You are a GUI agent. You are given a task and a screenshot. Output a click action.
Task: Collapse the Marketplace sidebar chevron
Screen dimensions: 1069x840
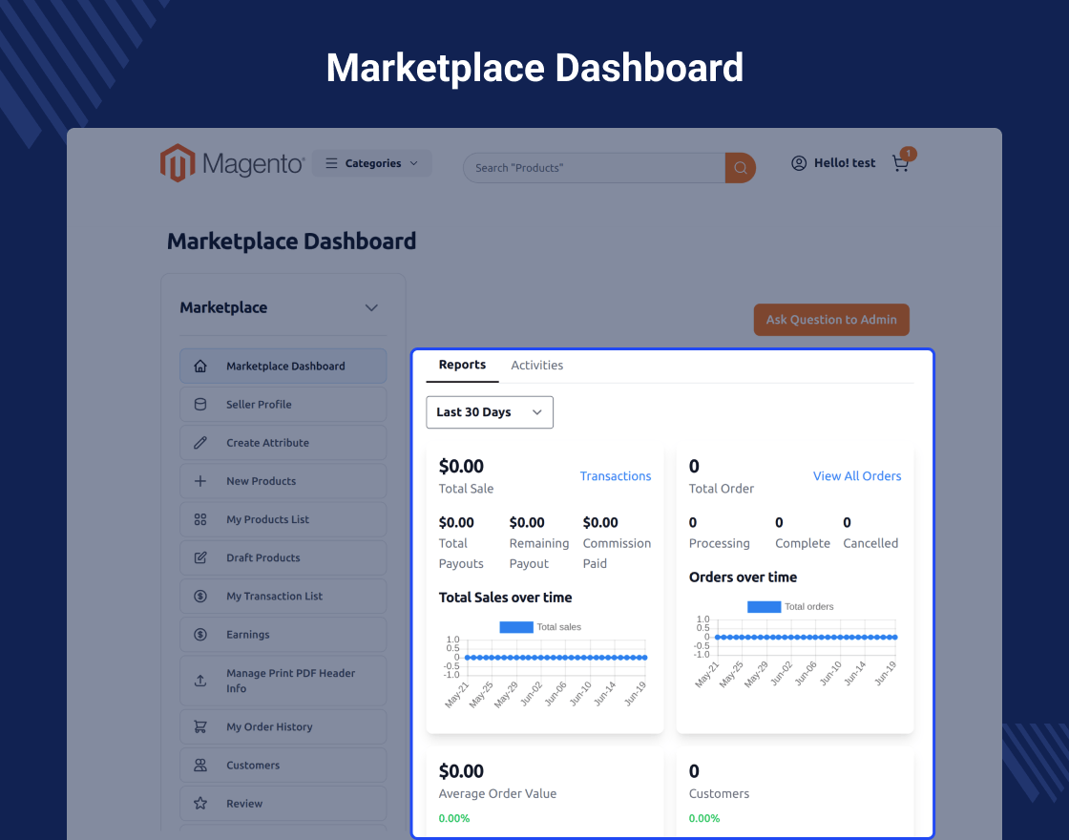[371, 307]
